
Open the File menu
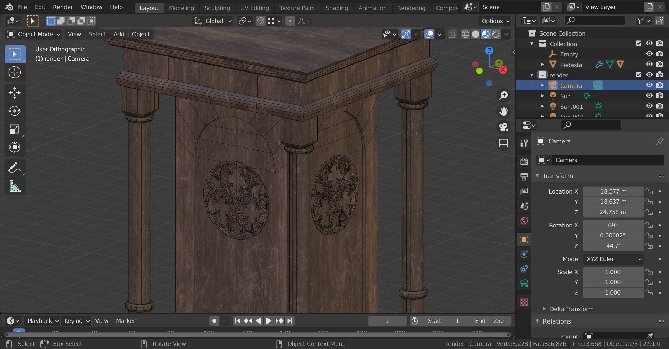[22, 7]
